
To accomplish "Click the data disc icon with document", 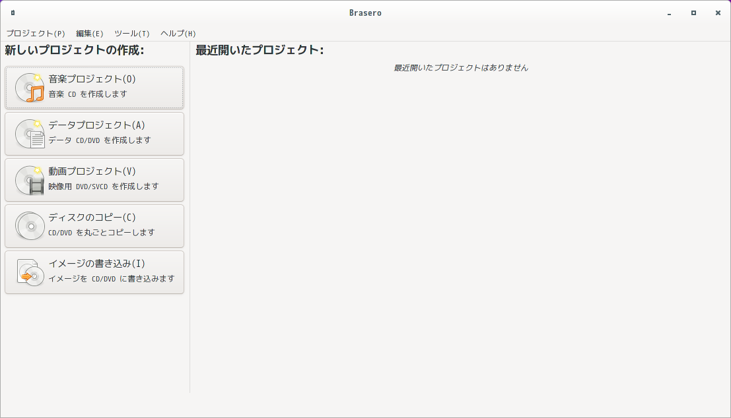I will click(x=30, y=134).
